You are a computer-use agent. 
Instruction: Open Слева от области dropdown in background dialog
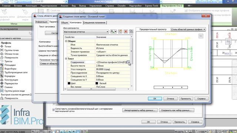point(49,64)
